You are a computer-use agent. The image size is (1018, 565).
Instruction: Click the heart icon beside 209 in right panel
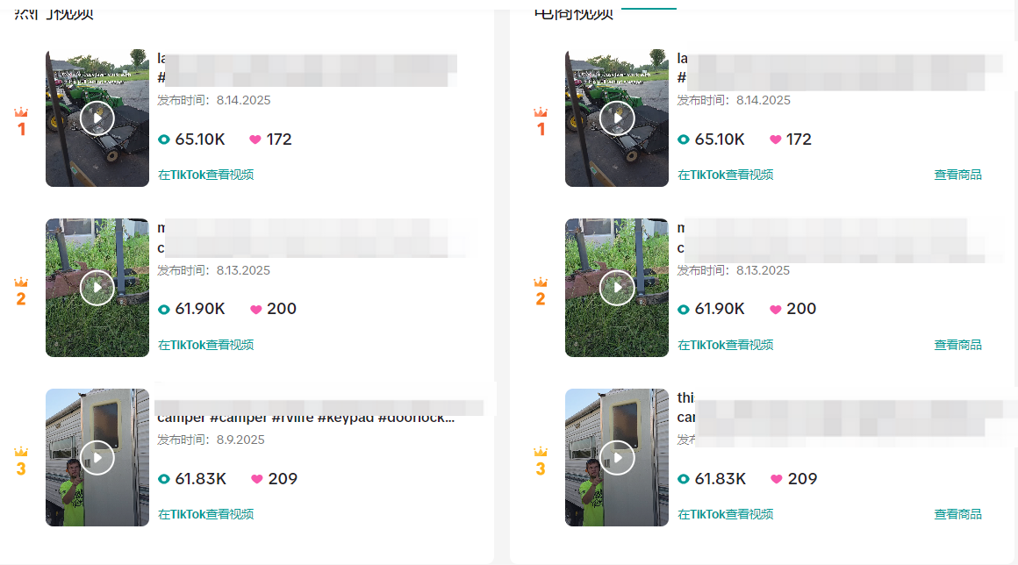[776, 479]
